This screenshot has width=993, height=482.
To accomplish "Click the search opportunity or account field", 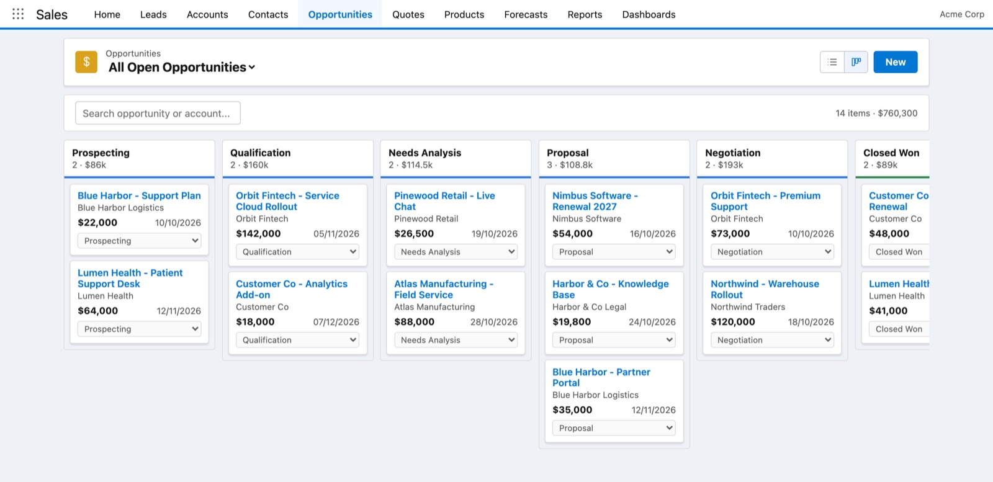I will pyautogui.click(x=158, y=113).
